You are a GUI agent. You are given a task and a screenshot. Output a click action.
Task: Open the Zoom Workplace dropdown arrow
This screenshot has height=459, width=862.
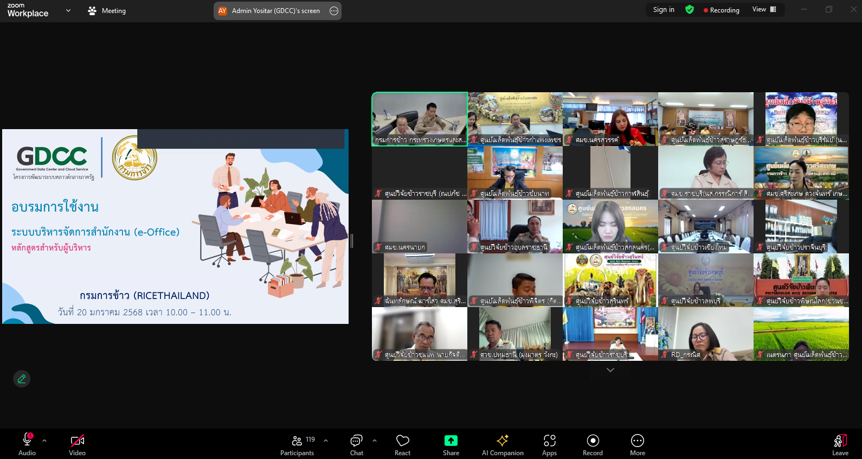(x=68, y=10)
